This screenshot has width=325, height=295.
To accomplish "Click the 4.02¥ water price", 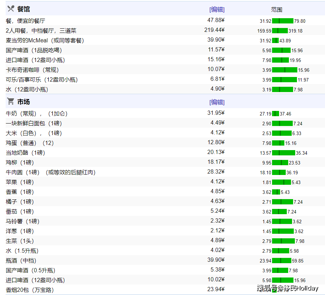I will [x=217, y=250].
